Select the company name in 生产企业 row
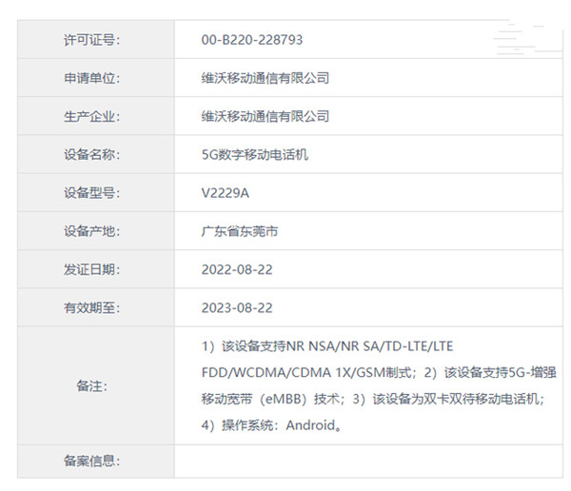571x491 pixels. [265, 116]
